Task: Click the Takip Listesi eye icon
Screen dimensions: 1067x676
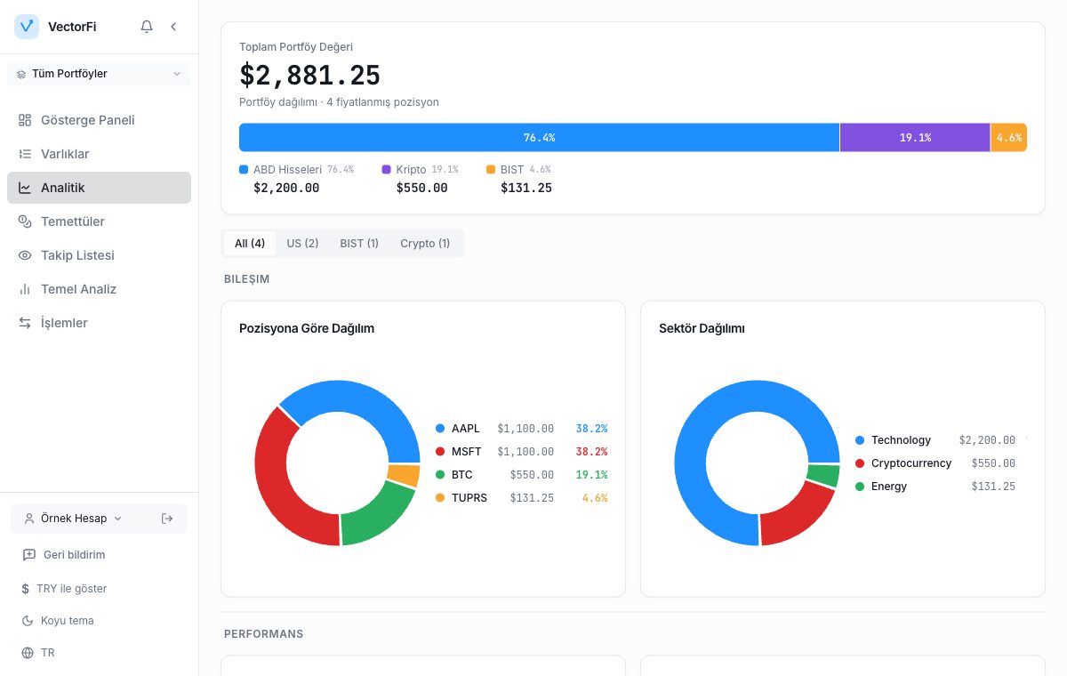Action: [25, 255]
